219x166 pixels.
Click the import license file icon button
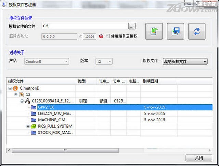tap(154, 32)
